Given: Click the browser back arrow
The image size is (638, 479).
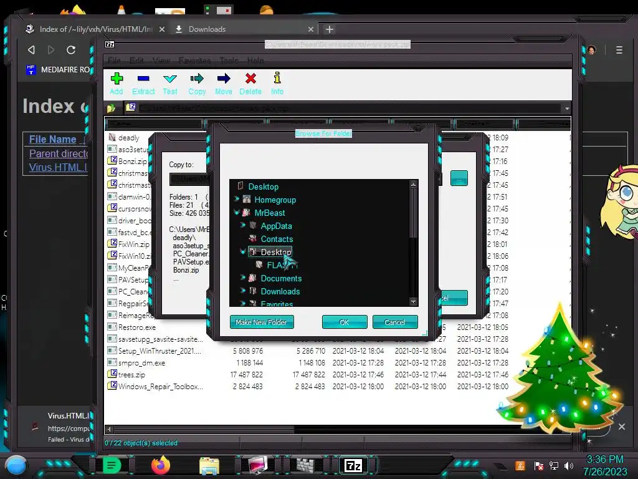Looking at the screenshot, I should tap(31, 50).
